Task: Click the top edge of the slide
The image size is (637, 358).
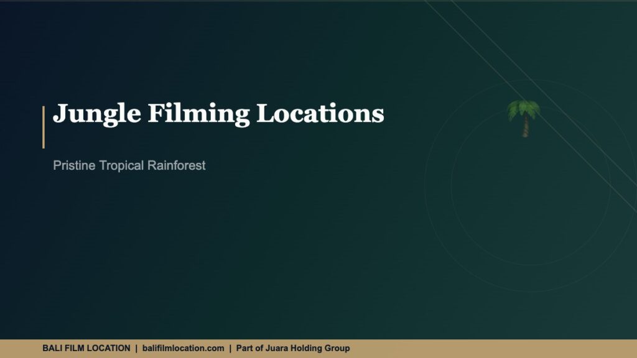Action: coord(318,1)
